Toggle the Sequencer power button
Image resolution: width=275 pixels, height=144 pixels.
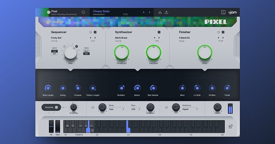[x=90, y=32]
